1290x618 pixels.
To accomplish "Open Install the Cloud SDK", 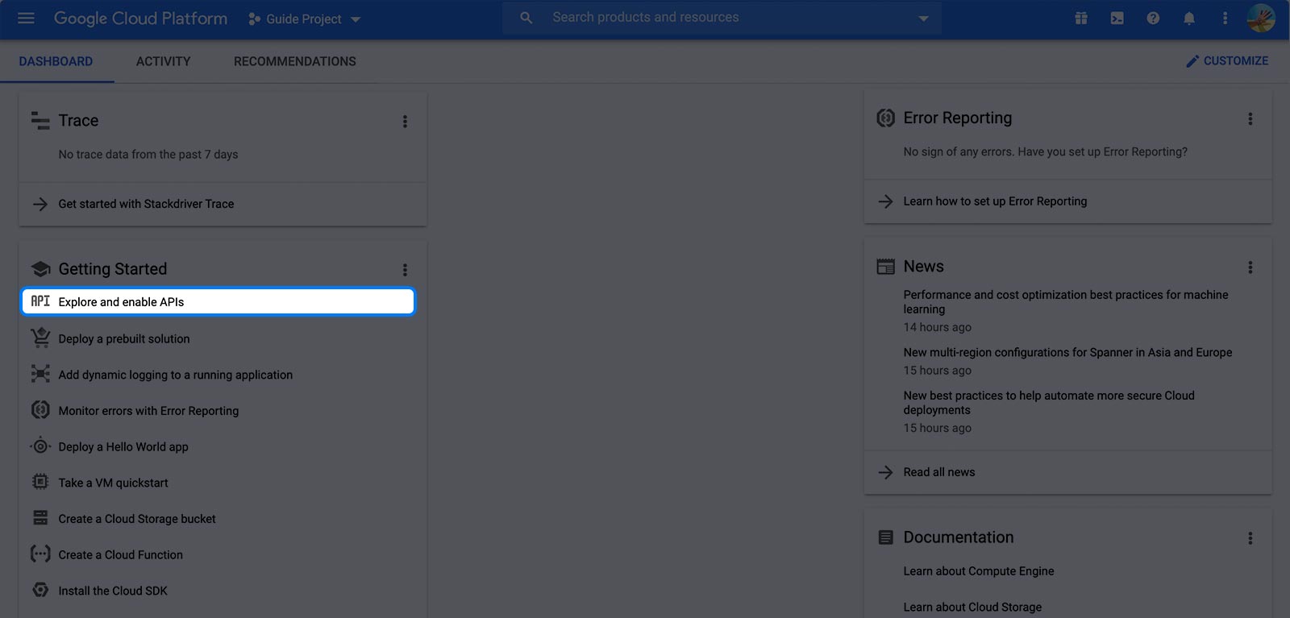I will (113, 591).
